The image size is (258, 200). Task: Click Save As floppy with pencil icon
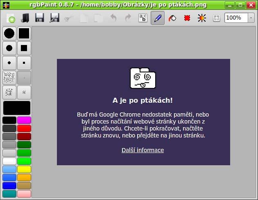coord(54,18)
